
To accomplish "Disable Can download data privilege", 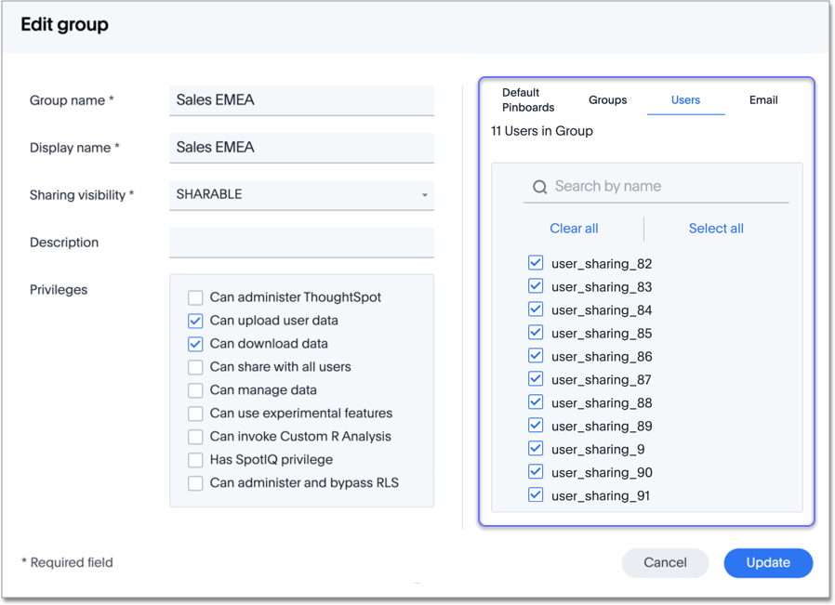I will click(x=195, y=344).
